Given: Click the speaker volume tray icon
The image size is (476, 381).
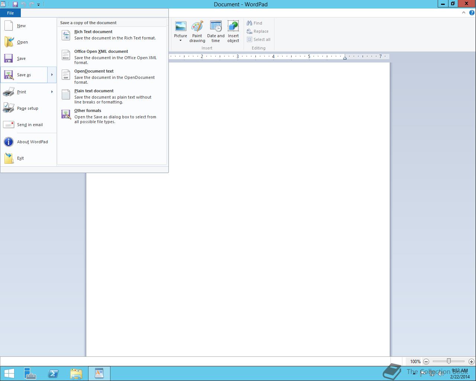Looking at the screenshot, I should (441, 374).
